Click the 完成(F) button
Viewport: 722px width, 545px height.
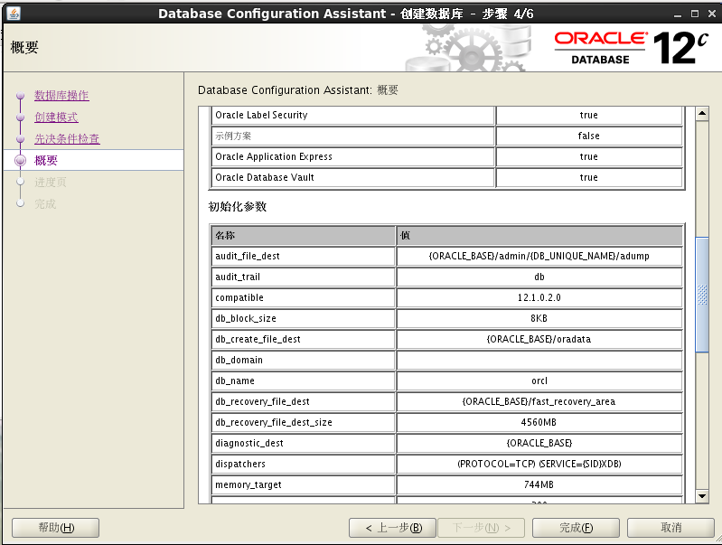pyautogui.click(x=576, y=528)
